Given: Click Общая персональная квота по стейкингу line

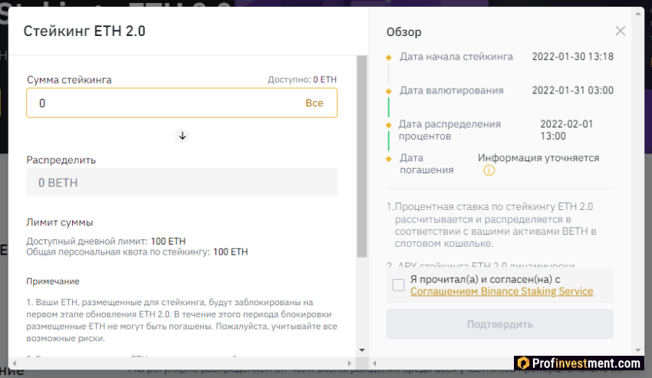Looking at the screenshot, I should (x=137, y=252).
